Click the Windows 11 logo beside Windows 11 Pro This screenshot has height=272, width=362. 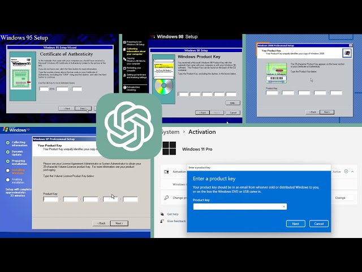tap(169, 148)
